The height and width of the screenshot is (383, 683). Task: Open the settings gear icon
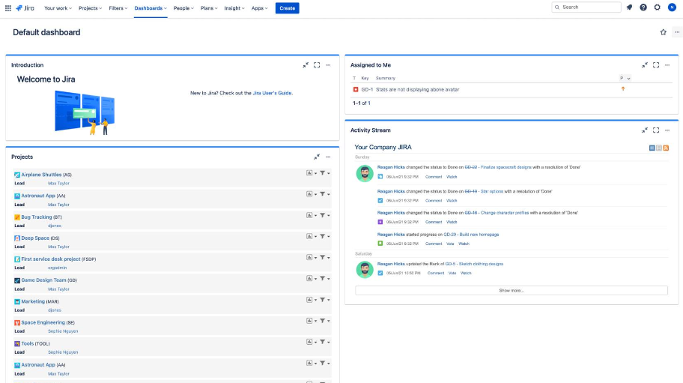point(658,7)
